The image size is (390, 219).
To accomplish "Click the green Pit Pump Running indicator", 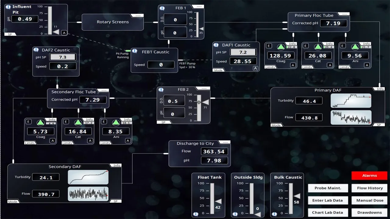I will click(x=128, y=51).
